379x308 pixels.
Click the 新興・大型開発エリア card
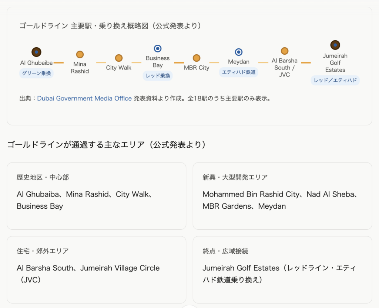282,196
